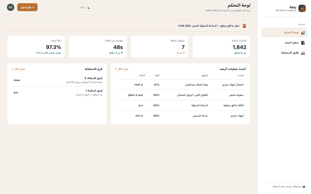The image size is (311, 194).
Task: Click the الحدث column header
Action: coord(240,75)
